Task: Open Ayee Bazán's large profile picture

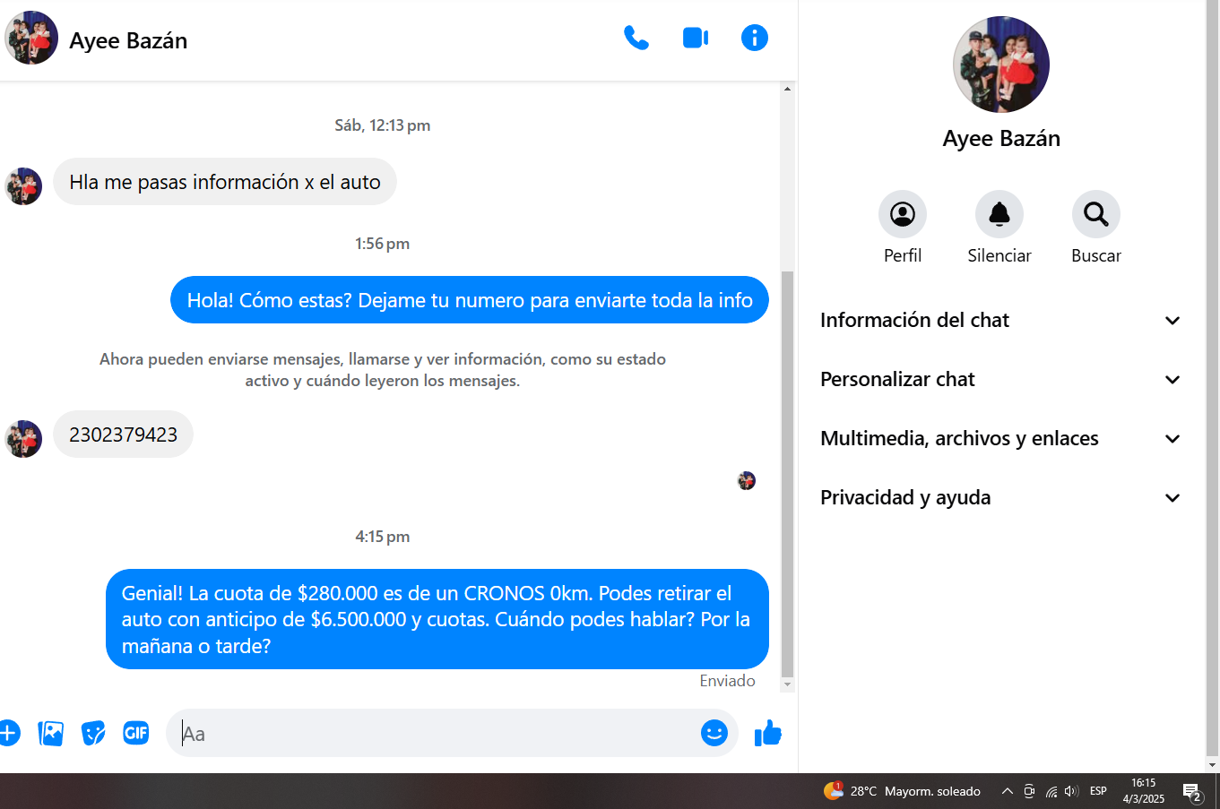Action: [x=1000, y=65]
